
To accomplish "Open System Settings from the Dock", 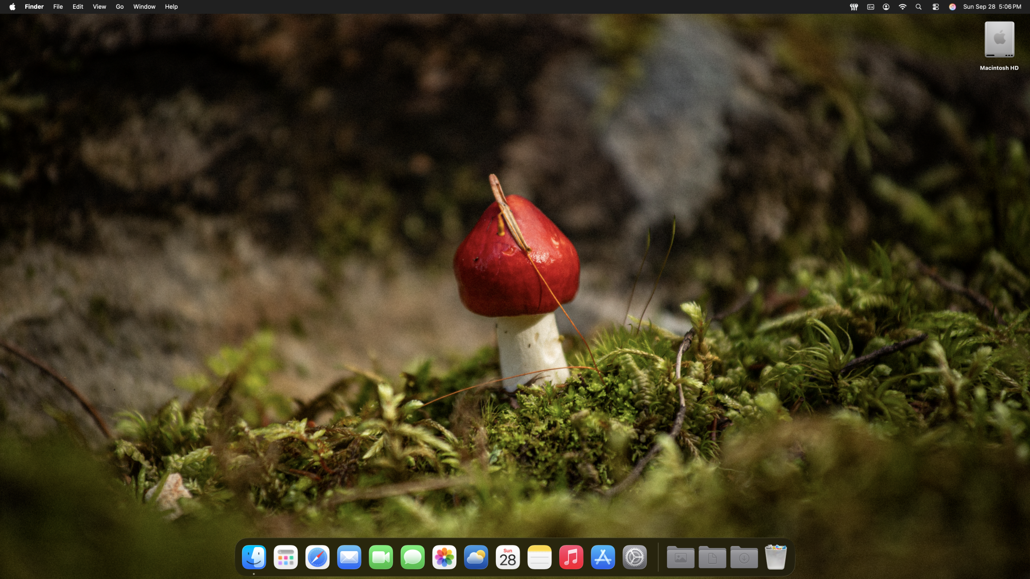I will point(634,557).
